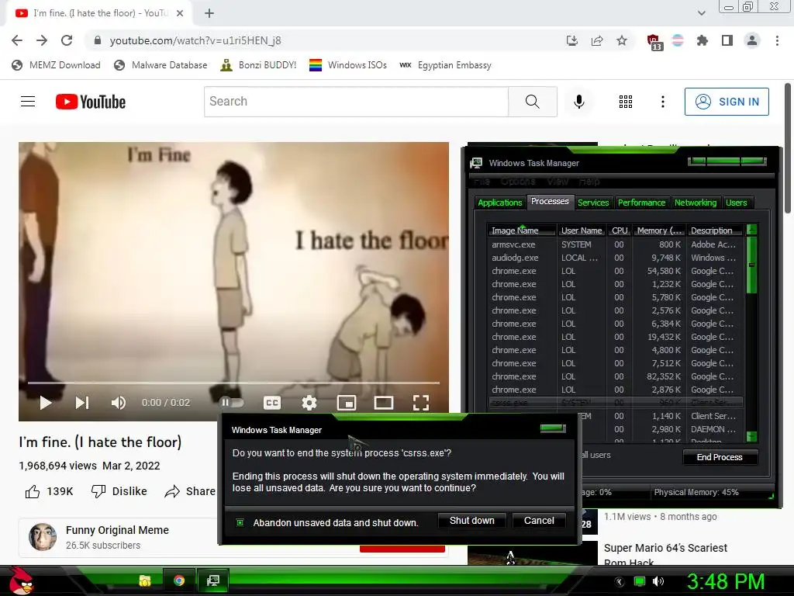Viewport: 794px width, 596px height.
Task: Switch to the Performance tab
Action: 641,203
